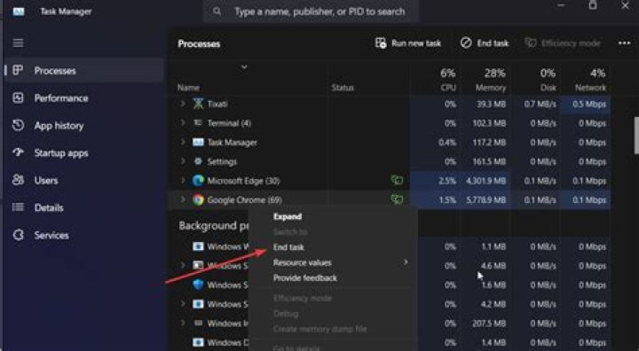Click the Tixati app icon
Screen dimensions: 639x351
[198, 104]
